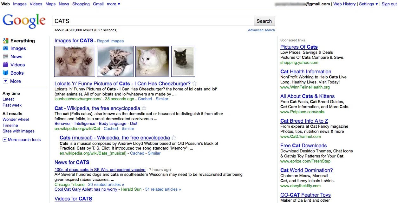The width and height of the screenshot is (398, 203).
Task: Expand More search tools
Action: pos(5,139)
